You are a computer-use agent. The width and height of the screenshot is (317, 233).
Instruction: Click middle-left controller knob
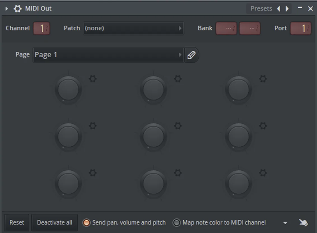[68, 137]
